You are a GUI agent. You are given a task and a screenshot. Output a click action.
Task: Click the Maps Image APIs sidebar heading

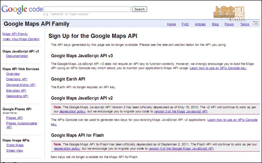tap(16, 140)
